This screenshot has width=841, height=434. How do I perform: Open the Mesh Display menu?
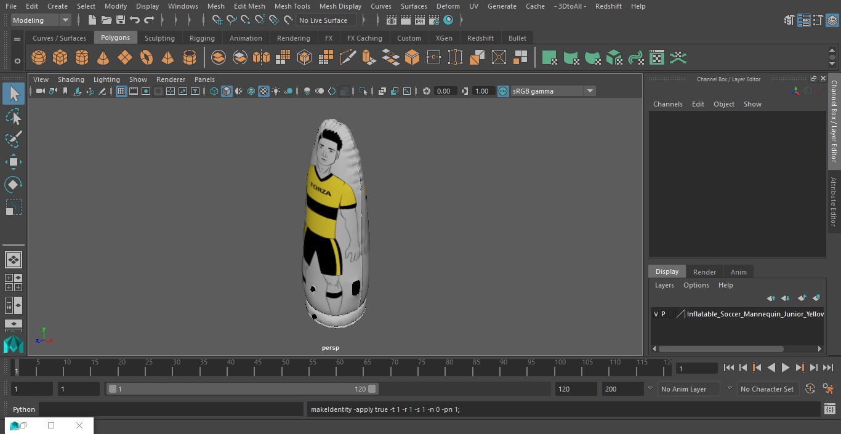(340, 6)
